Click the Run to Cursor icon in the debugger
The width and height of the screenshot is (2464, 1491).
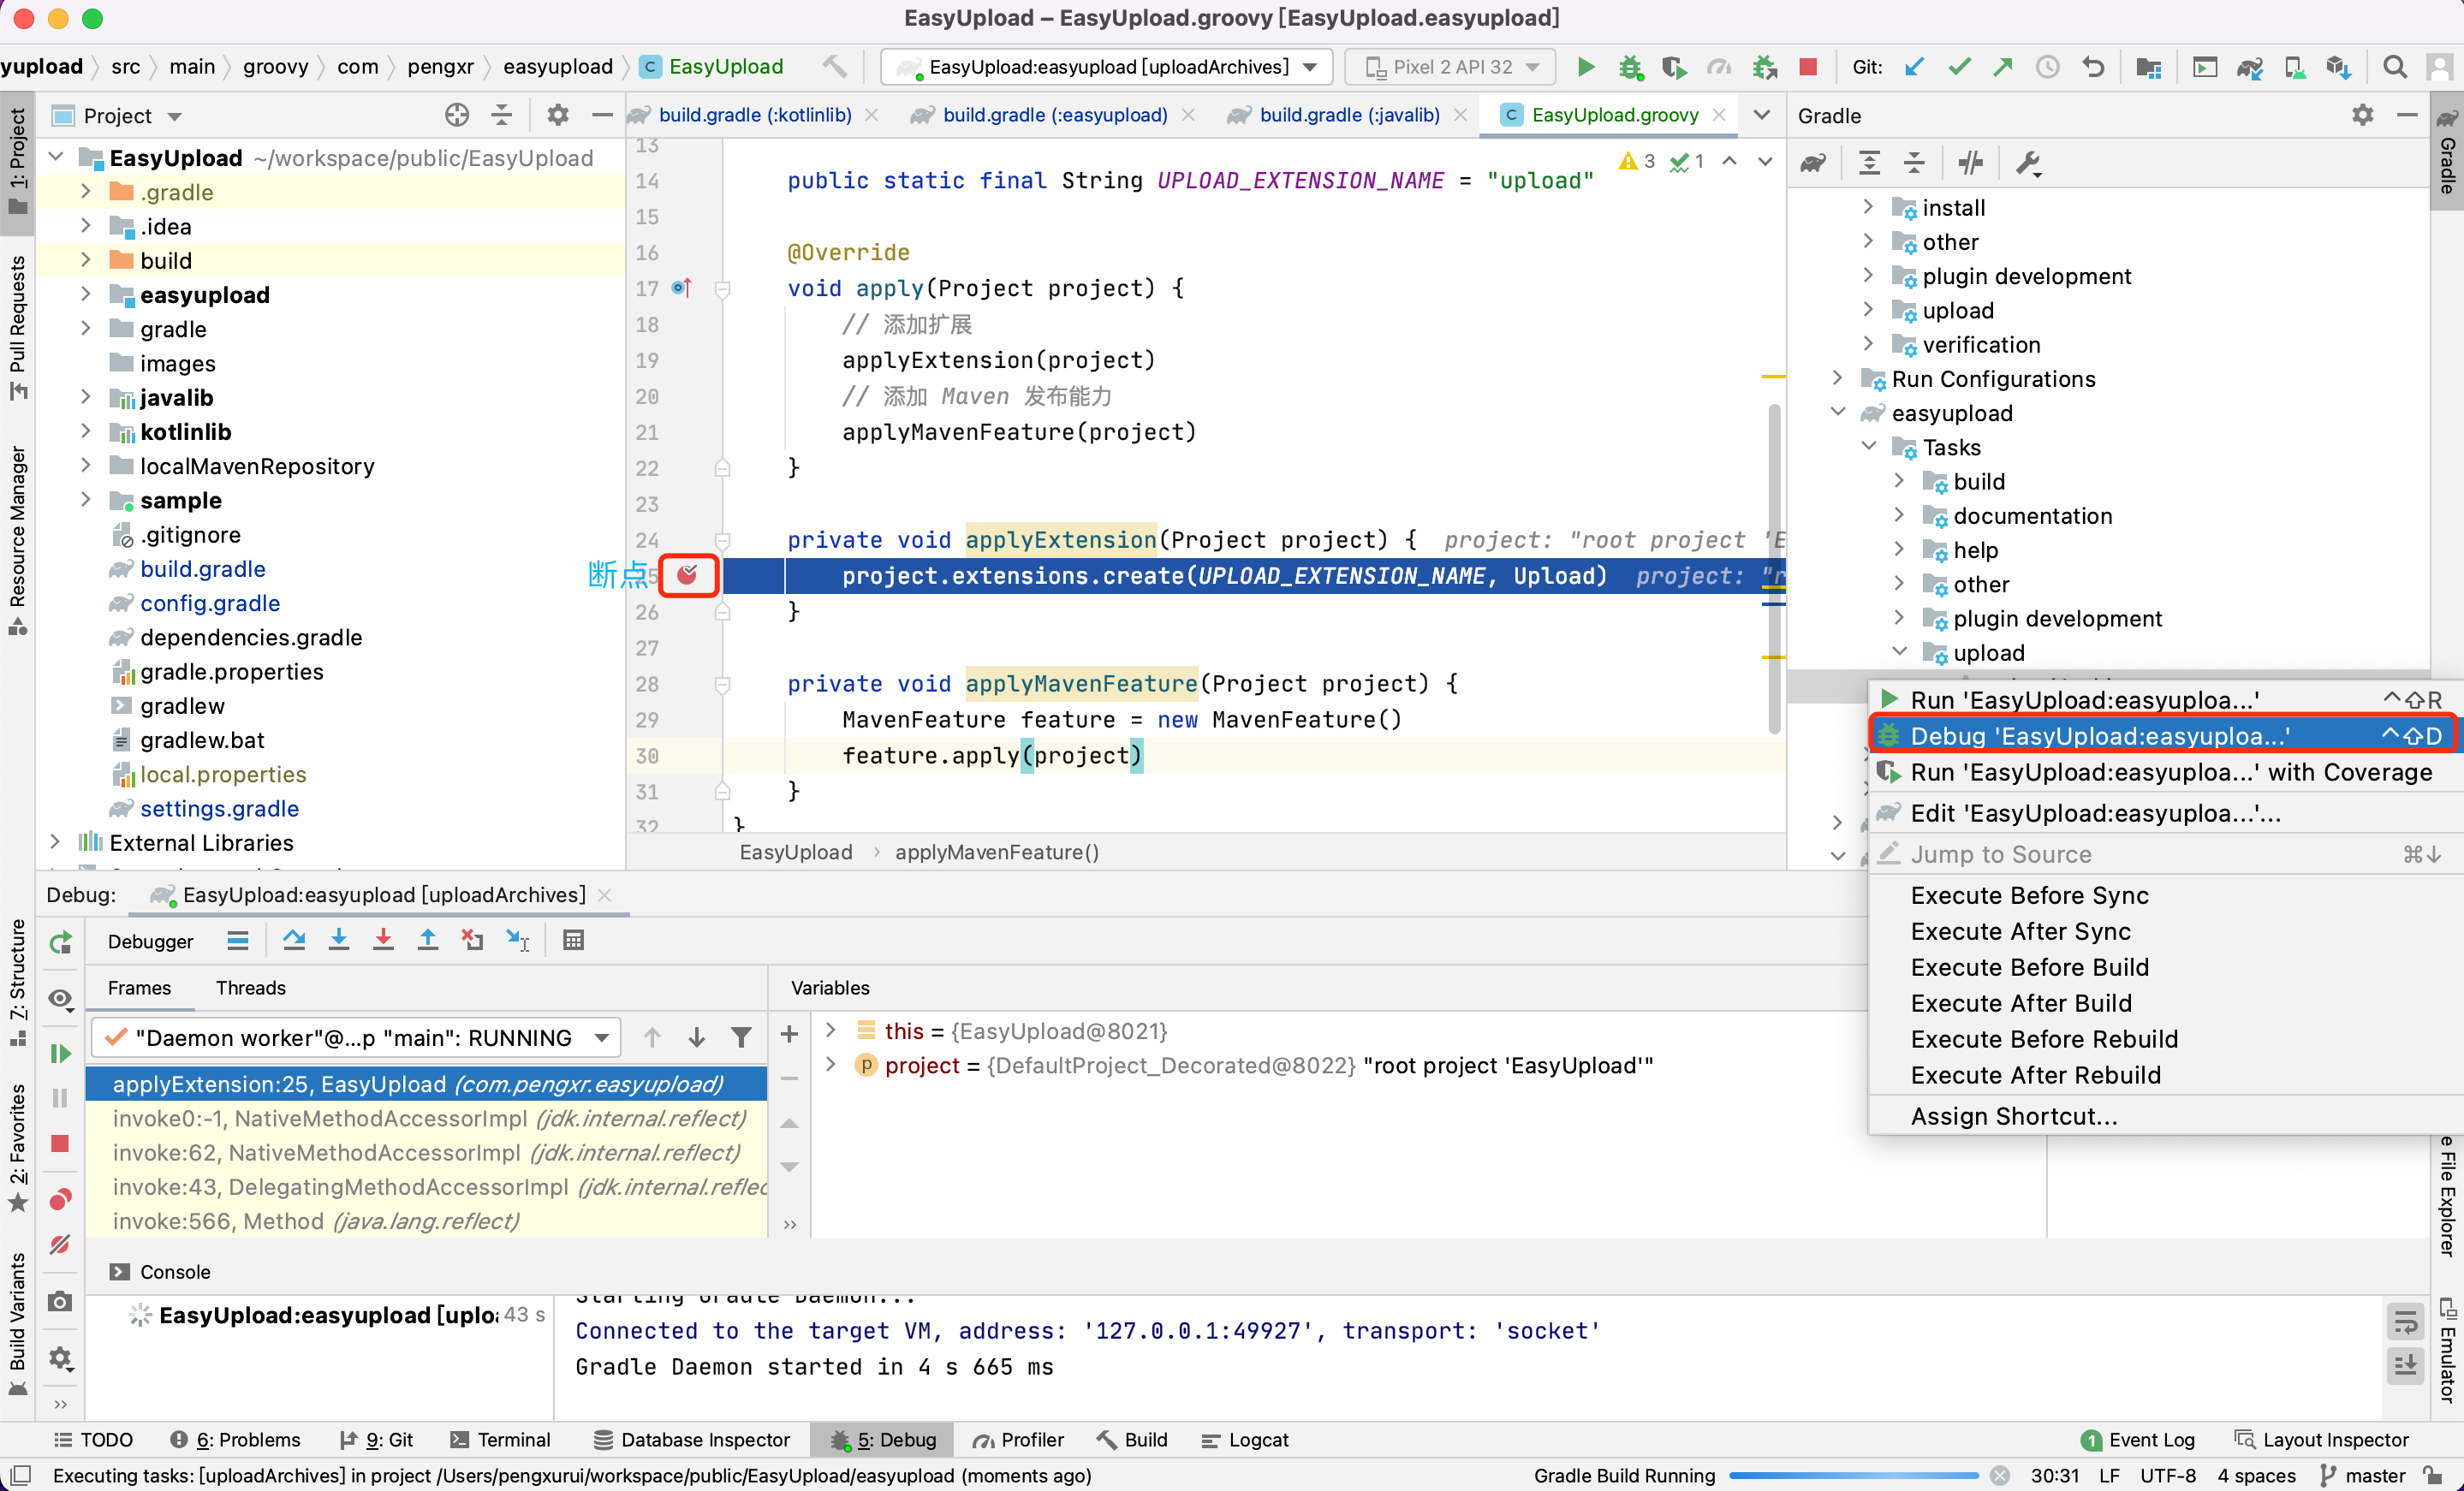[518, 940]
